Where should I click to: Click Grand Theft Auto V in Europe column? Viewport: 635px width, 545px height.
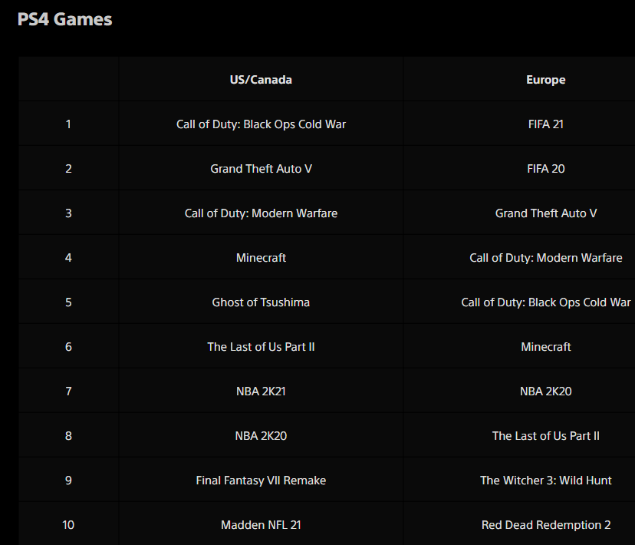(545, 213)
